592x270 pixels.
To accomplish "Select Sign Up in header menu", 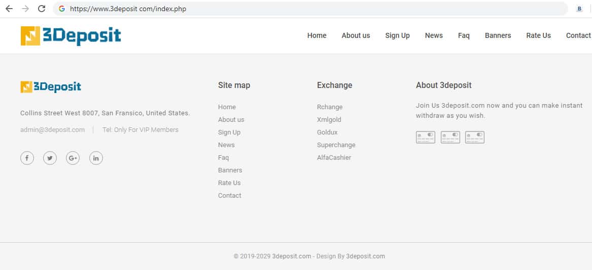I will coord(397,35).
